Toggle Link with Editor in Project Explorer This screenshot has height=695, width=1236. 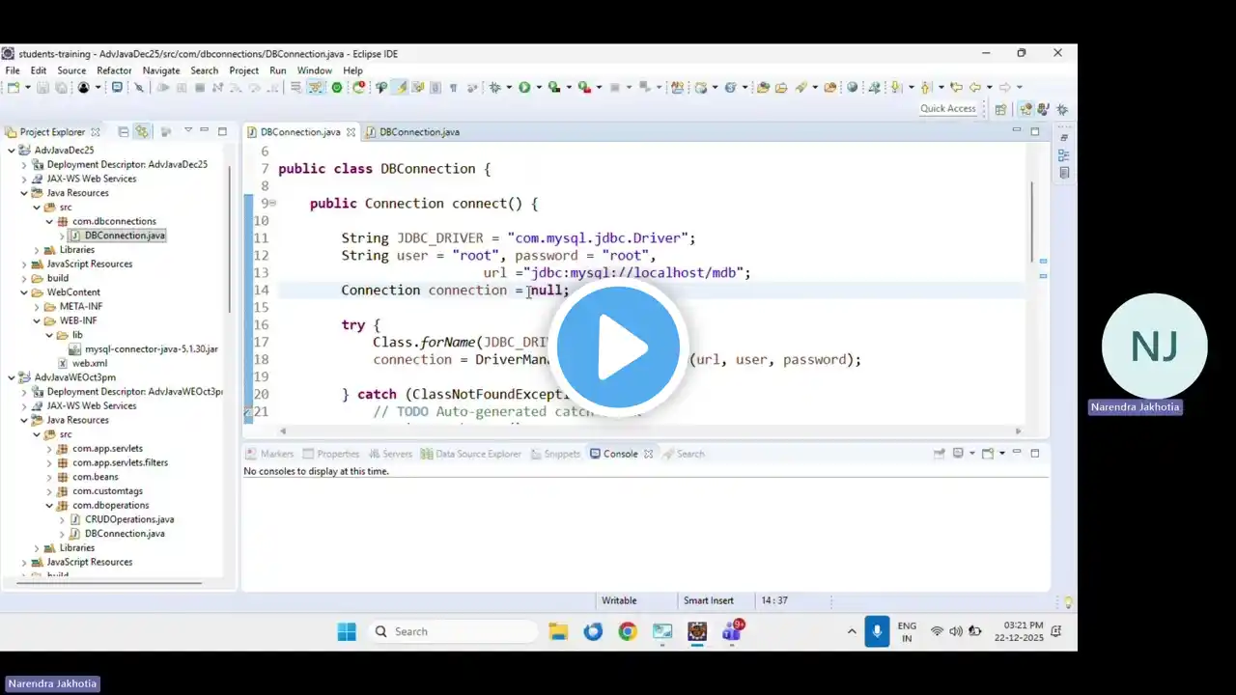[142, 131]
